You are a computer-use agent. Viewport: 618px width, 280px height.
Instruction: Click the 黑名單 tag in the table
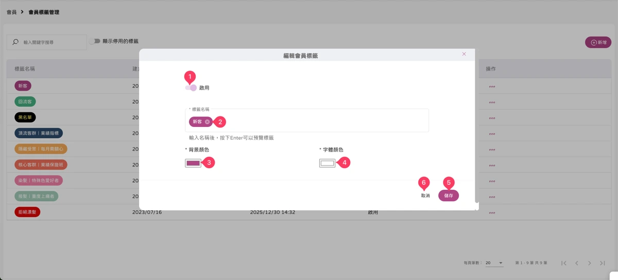click(25, 118)
